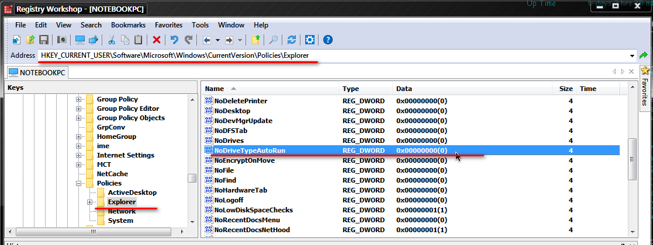Open the File menu

point(20,25)
